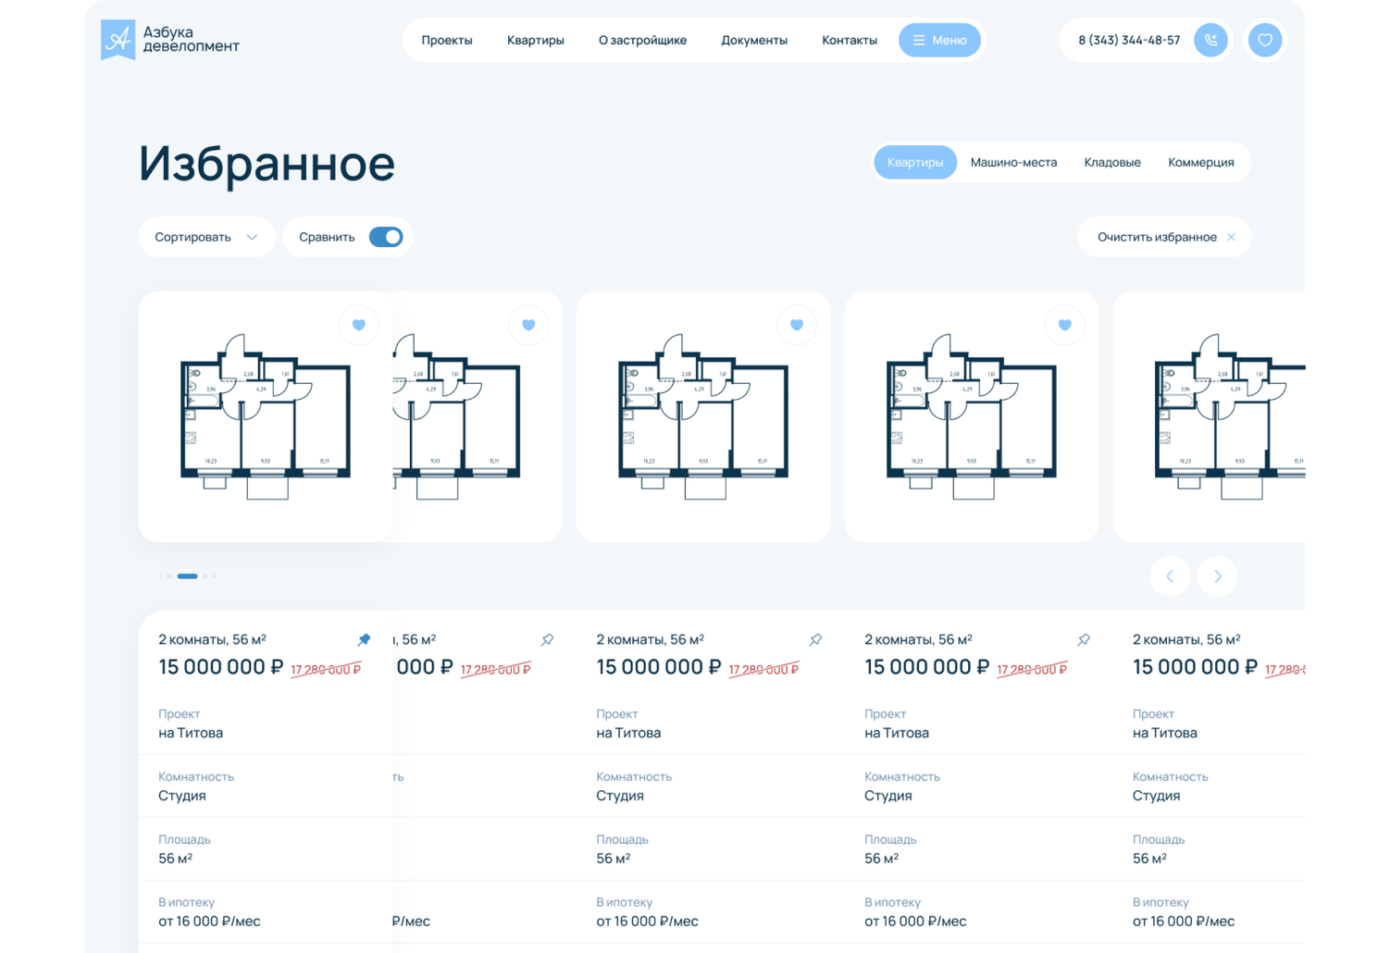Pin the third apartment column
Image resolution: width=1390 pixels, height=953 pixels.
[x=815, y=639]
